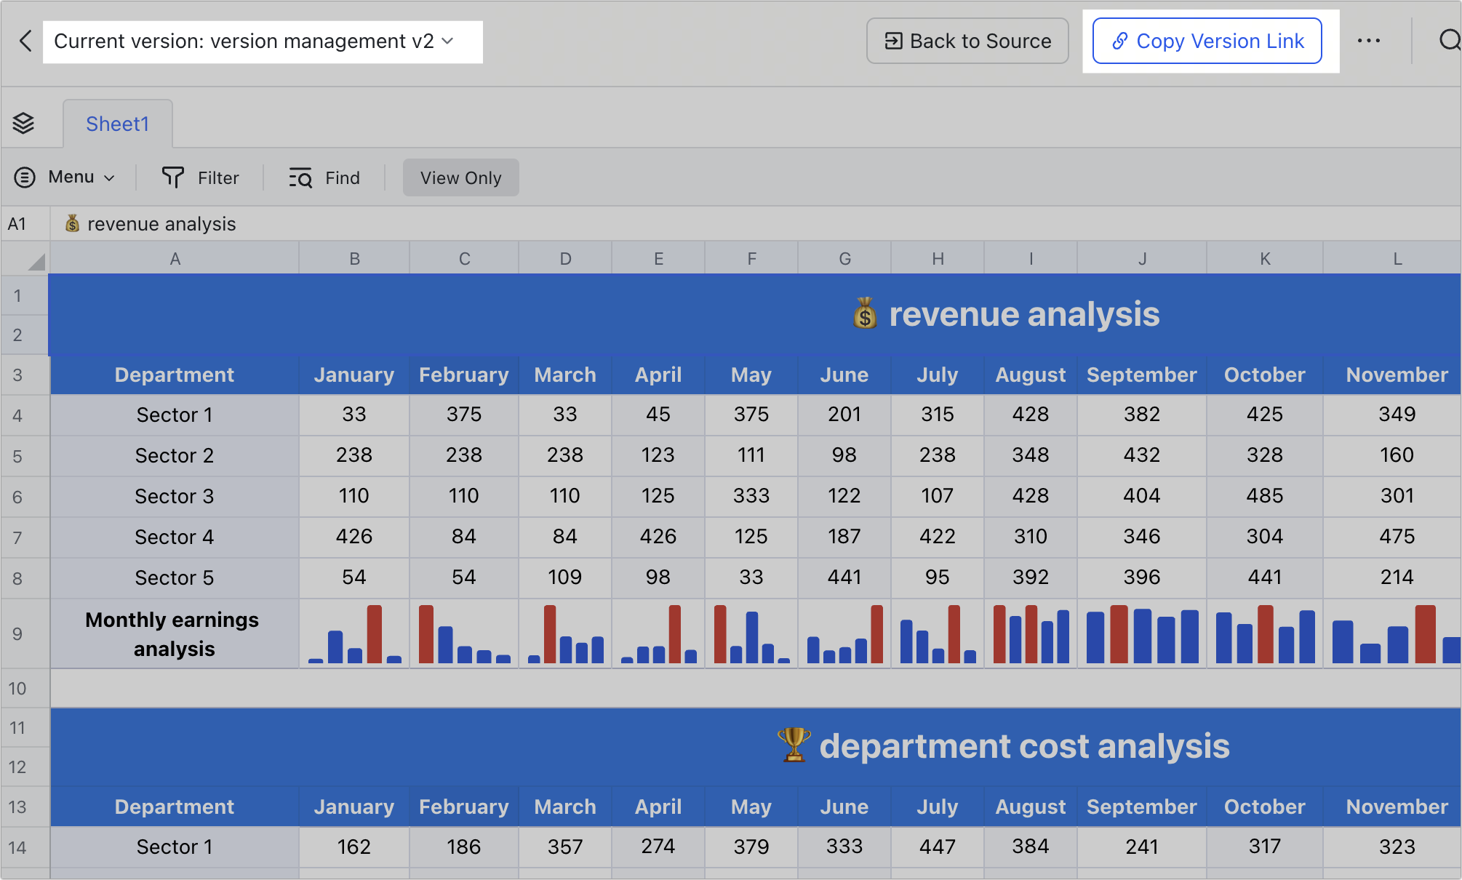Image resolution: width=1462 pixels, height=880 pixels.
Task: Click the money bag emoji in the title banner
Action: click(x=865, y=314)
